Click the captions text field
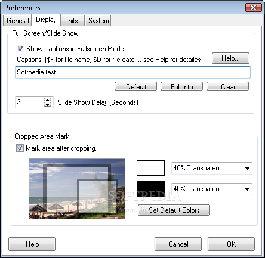The width and height of the screenshot is (265, 258). (x=132, y=72)
